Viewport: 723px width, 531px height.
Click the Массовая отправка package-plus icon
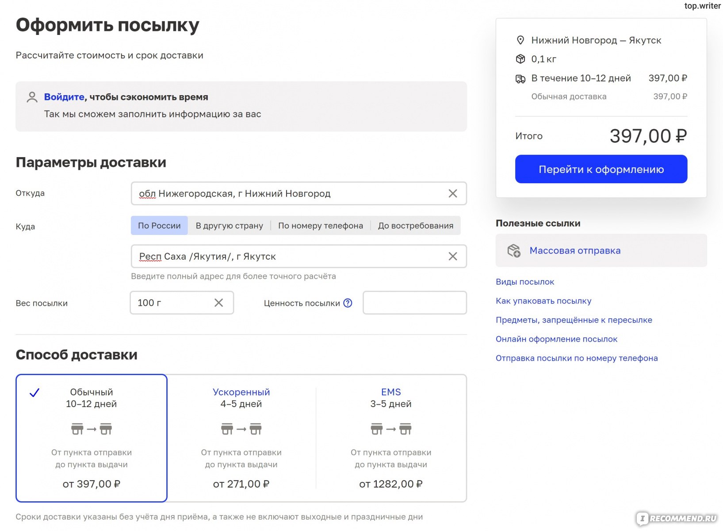pos(513,250)
